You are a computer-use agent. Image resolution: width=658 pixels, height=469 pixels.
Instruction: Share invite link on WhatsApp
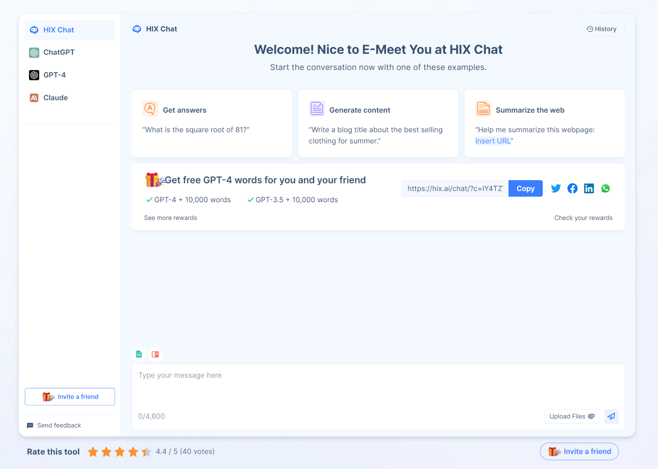click(605, 188)
